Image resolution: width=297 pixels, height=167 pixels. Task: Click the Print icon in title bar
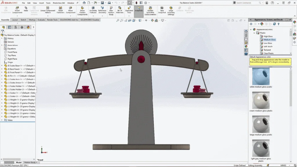click(109, 3)
